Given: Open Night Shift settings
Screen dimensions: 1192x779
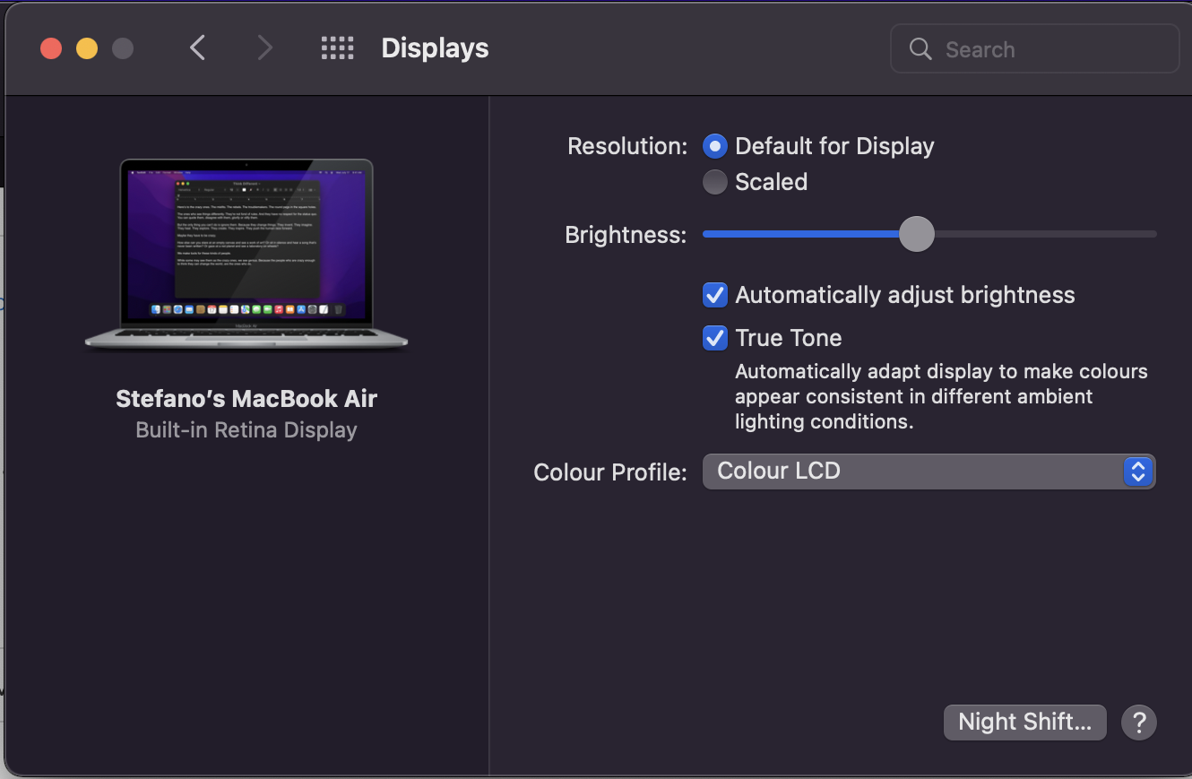Looking at the screenshot, I should (x=1024, y=722).
